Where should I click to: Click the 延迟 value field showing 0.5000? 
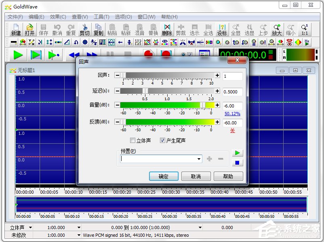click(x=232, y=92)
